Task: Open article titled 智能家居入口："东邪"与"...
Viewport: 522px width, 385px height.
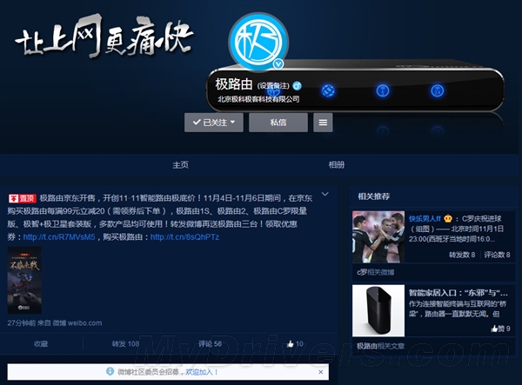Action: click(458, 293)
